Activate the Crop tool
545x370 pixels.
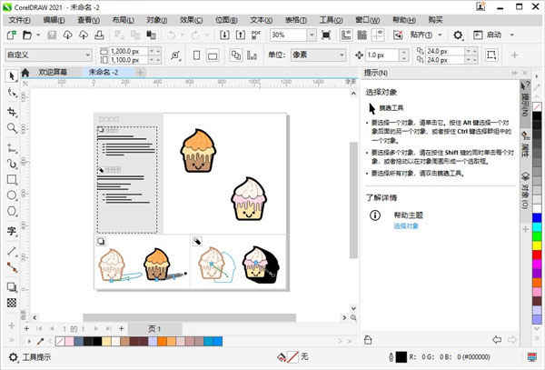[12, 112]
